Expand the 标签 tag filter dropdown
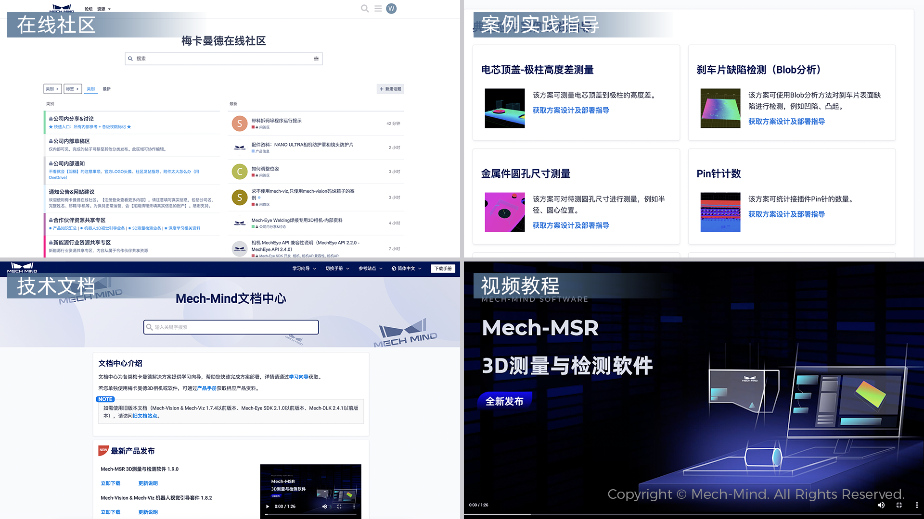924x519 pixels. tap(73, 89)
